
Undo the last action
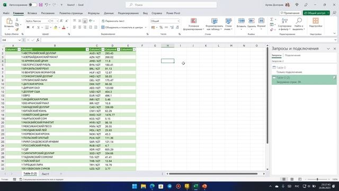click(46, 5)
